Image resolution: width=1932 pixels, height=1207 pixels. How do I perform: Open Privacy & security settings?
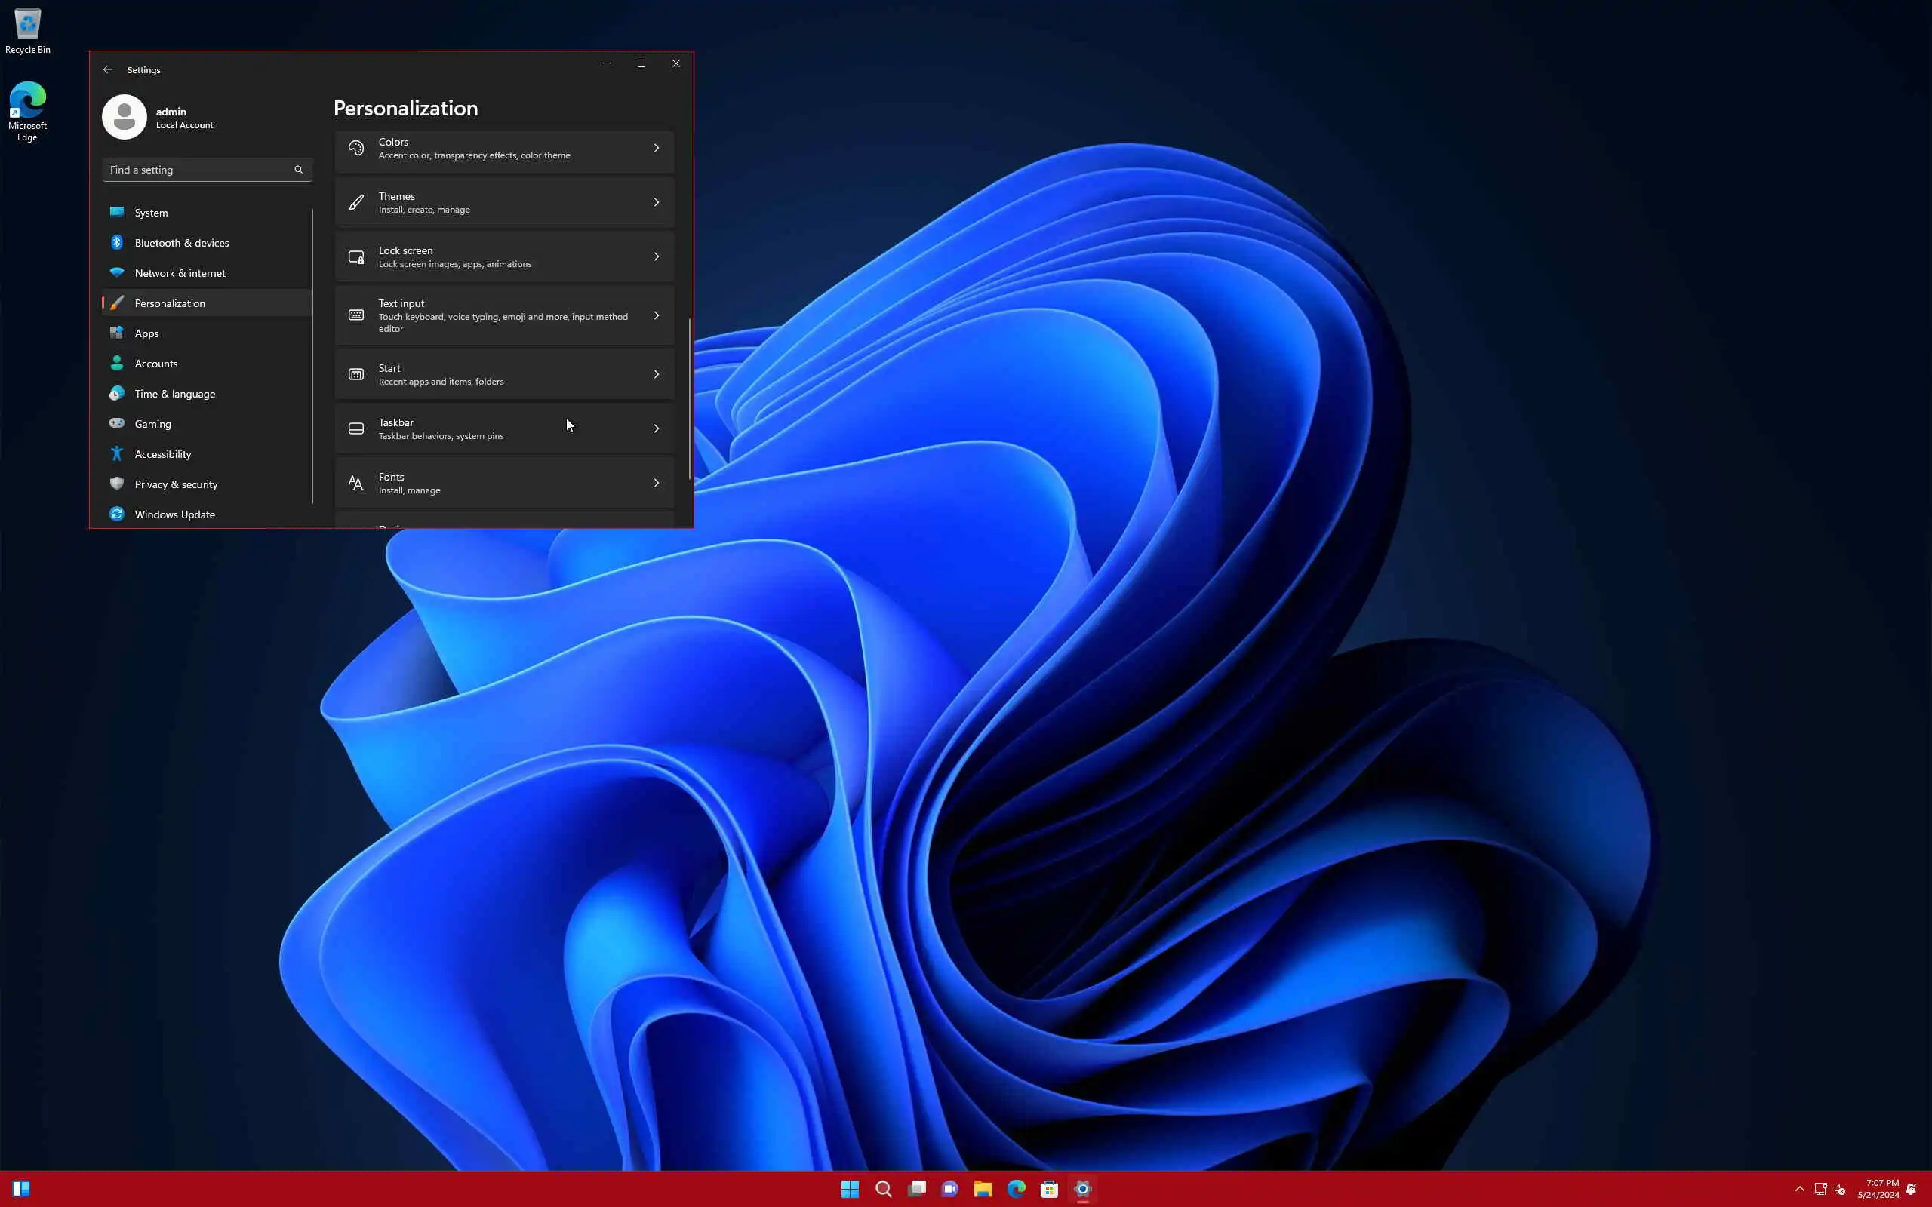pyautogui.click(x=176, y=484)
